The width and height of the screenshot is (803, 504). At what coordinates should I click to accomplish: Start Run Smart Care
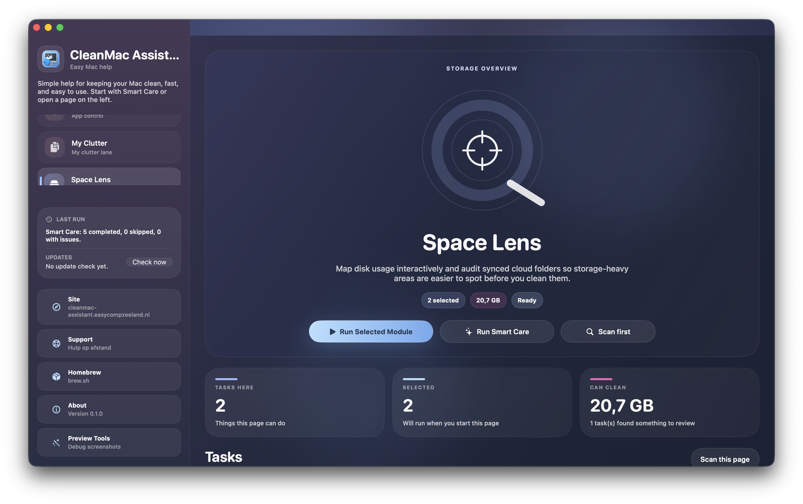[x=496, y=331]
